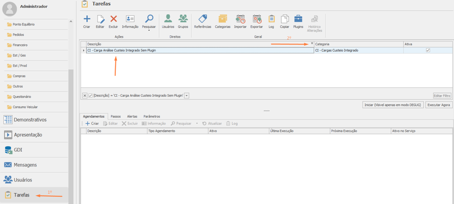This screenshot has width=454, height=204.
Task: Switch to the Passos tab
Action: [x=116, y=116]
